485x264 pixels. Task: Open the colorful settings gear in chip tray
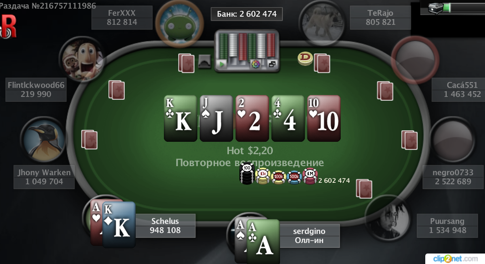click(x=256, y=64)
